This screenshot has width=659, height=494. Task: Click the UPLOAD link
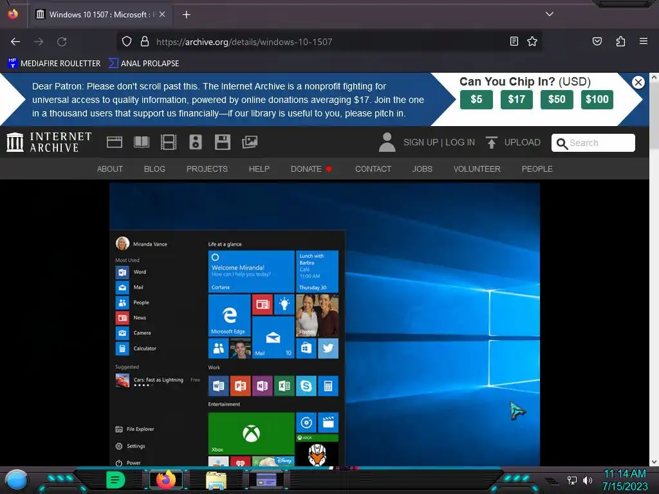click(x=522, y=142)
